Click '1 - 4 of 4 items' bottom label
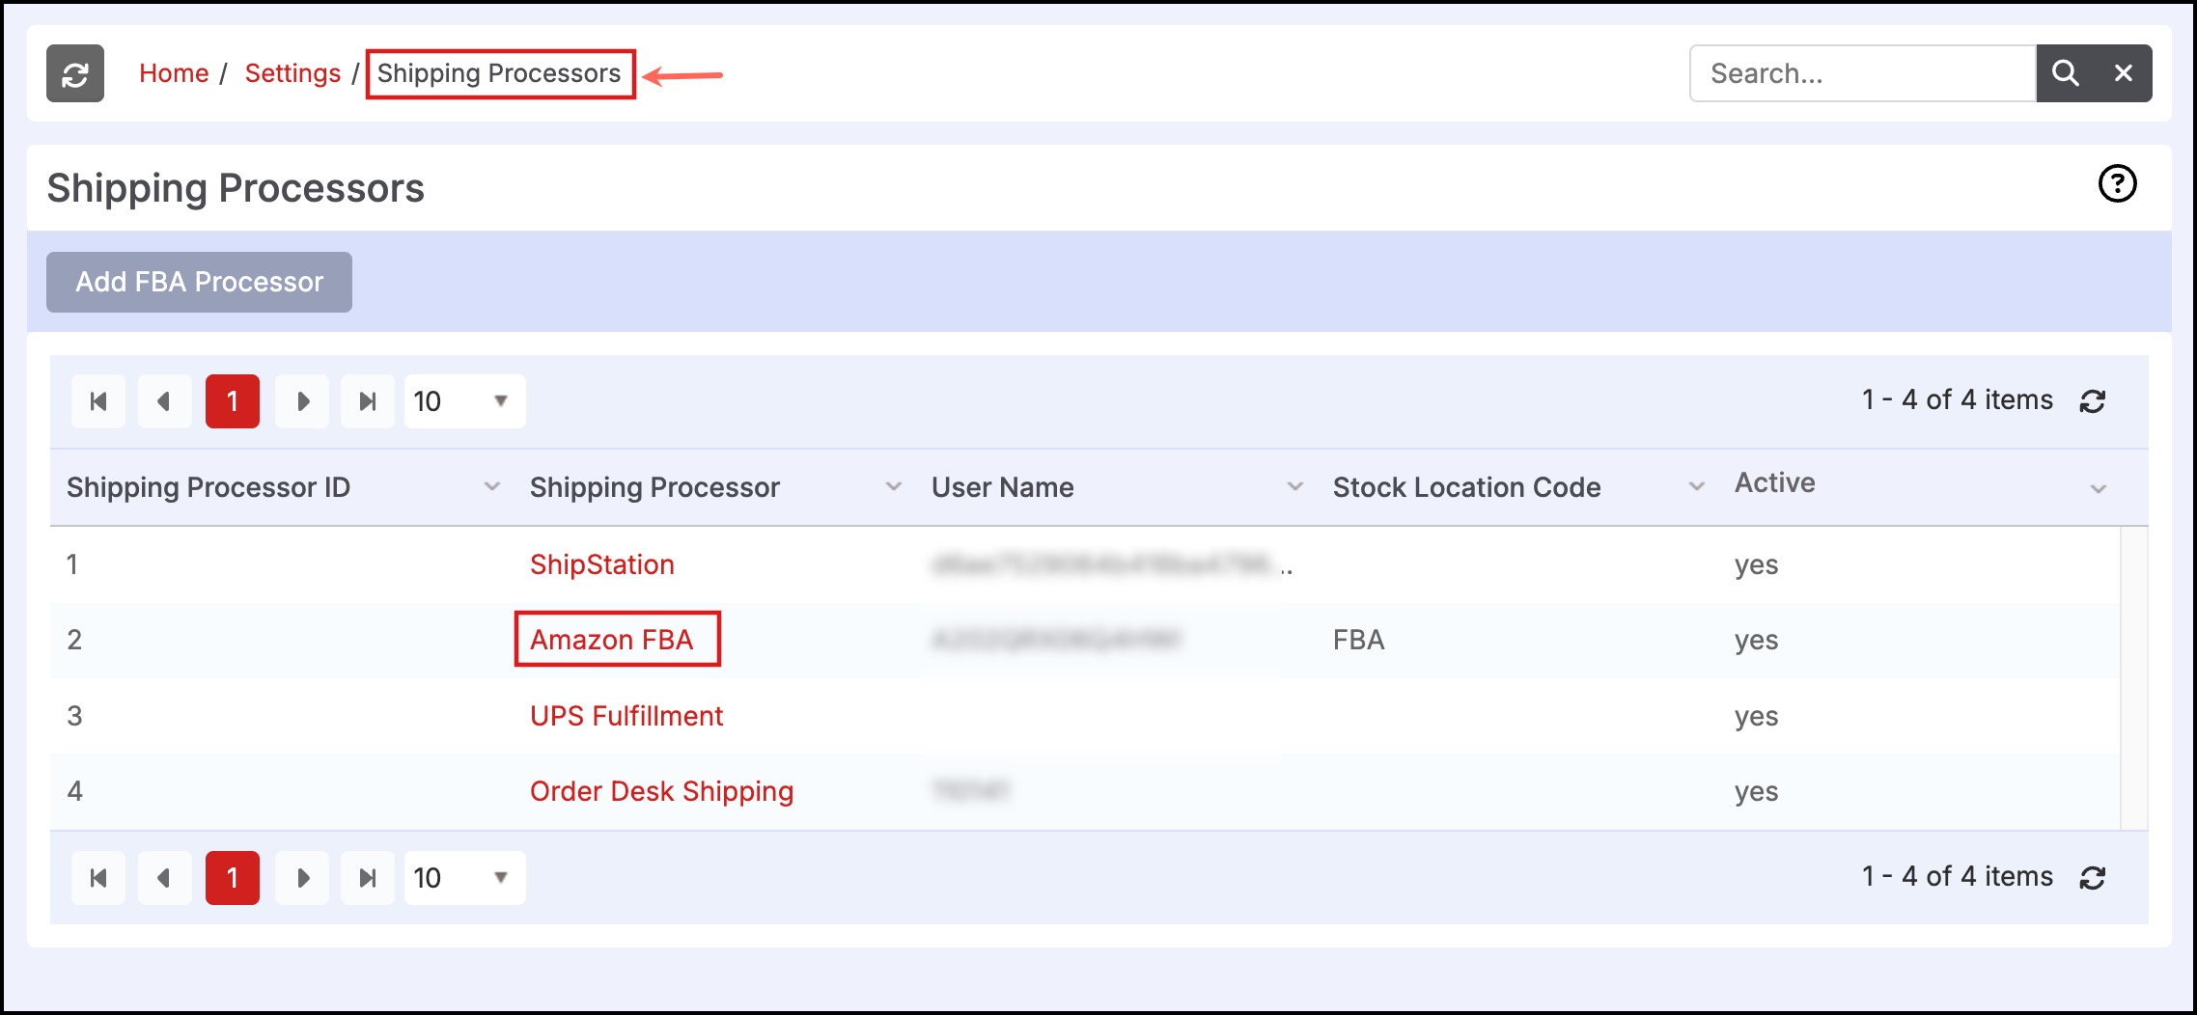The width and height of the screenshot is (2197, 1015). tap(1958, 877)
